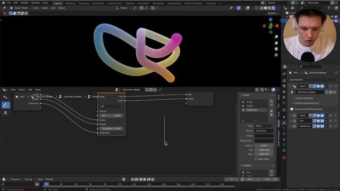Image resolution: width=340 pixels, height=191 pixels.
Task: Toggle Skin modifier edit mode display
Action: click(x=314, y=121)
